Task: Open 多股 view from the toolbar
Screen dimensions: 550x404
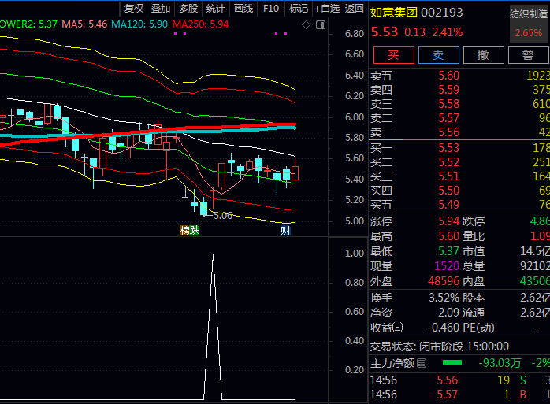Action: [188, 8]
